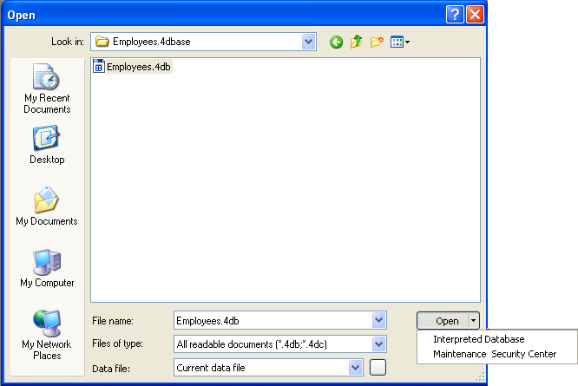578x386 pixels.
Task: Select the Desktop place
Action: (x=47, y=145)
